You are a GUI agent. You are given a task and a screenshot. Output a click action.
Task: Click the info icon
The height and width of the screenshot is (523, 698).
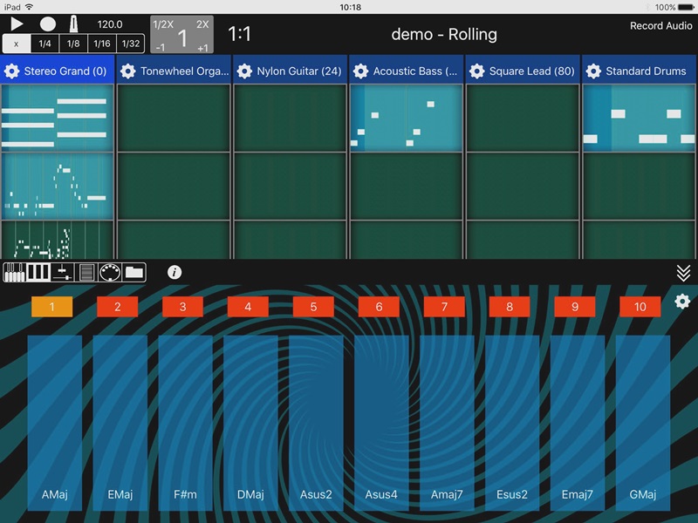point(174,272)
